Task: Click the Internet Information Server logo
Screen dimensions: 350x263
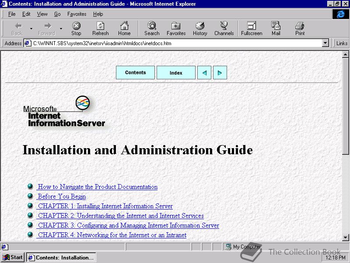Action: (x=64, y=111)
